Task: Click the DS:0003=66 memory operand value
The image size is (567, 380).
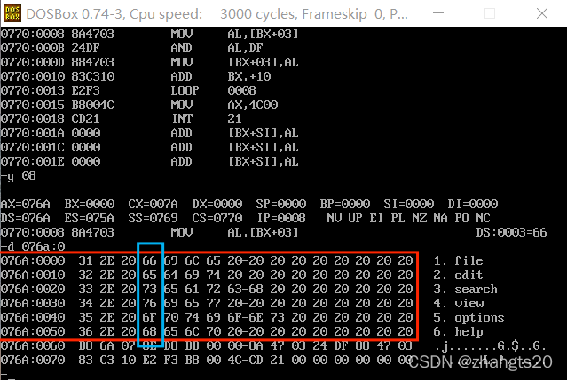Action: coord(511,232)
